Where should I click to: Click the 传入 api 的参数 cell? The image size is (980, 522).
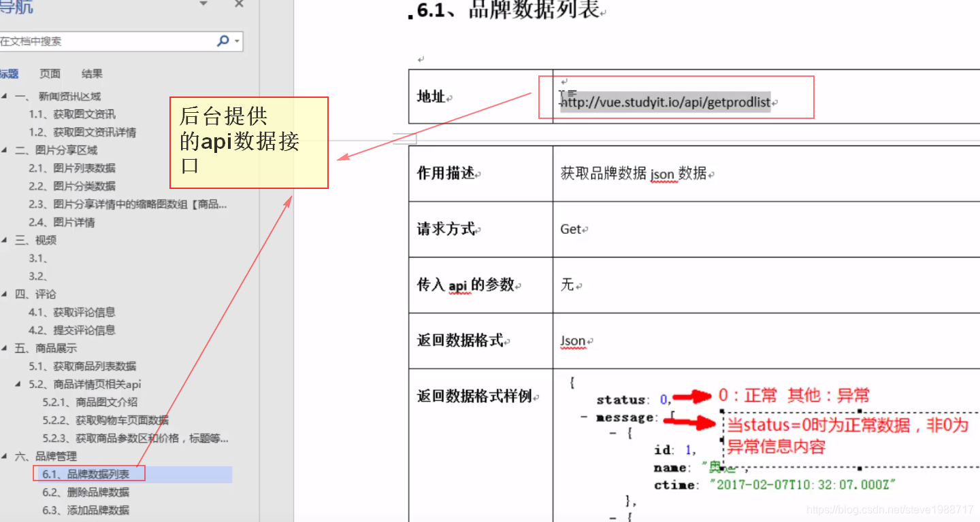pyautogui.click(x=480, y=285)
